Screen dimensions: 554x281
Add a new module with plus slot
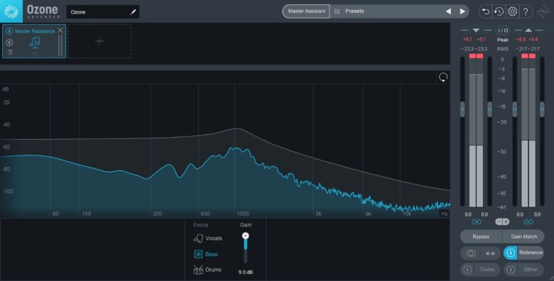pyautogui.click(x=99, y=41)
